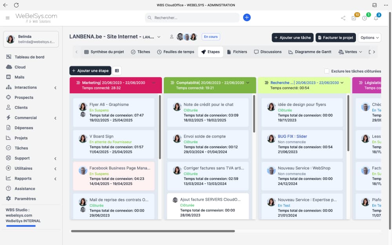Expand the Interactions sidebar submenu
Screen dimensions: 392x245
(55, 88)
